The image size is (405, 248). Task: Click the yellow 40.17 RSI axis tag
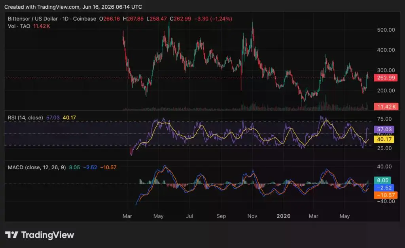pos(384,139)
